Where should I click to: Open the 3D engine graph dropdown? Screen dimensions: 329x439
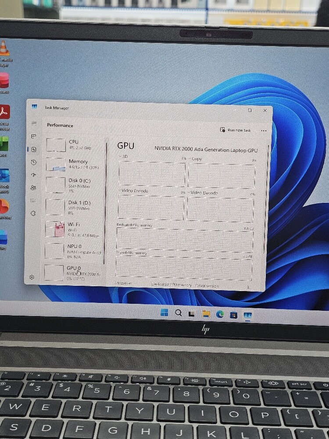[123, 157]
